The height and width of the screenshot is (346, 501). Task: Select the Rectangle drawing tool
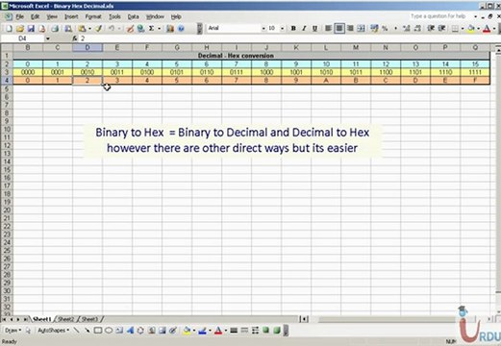tap(98, 331)
